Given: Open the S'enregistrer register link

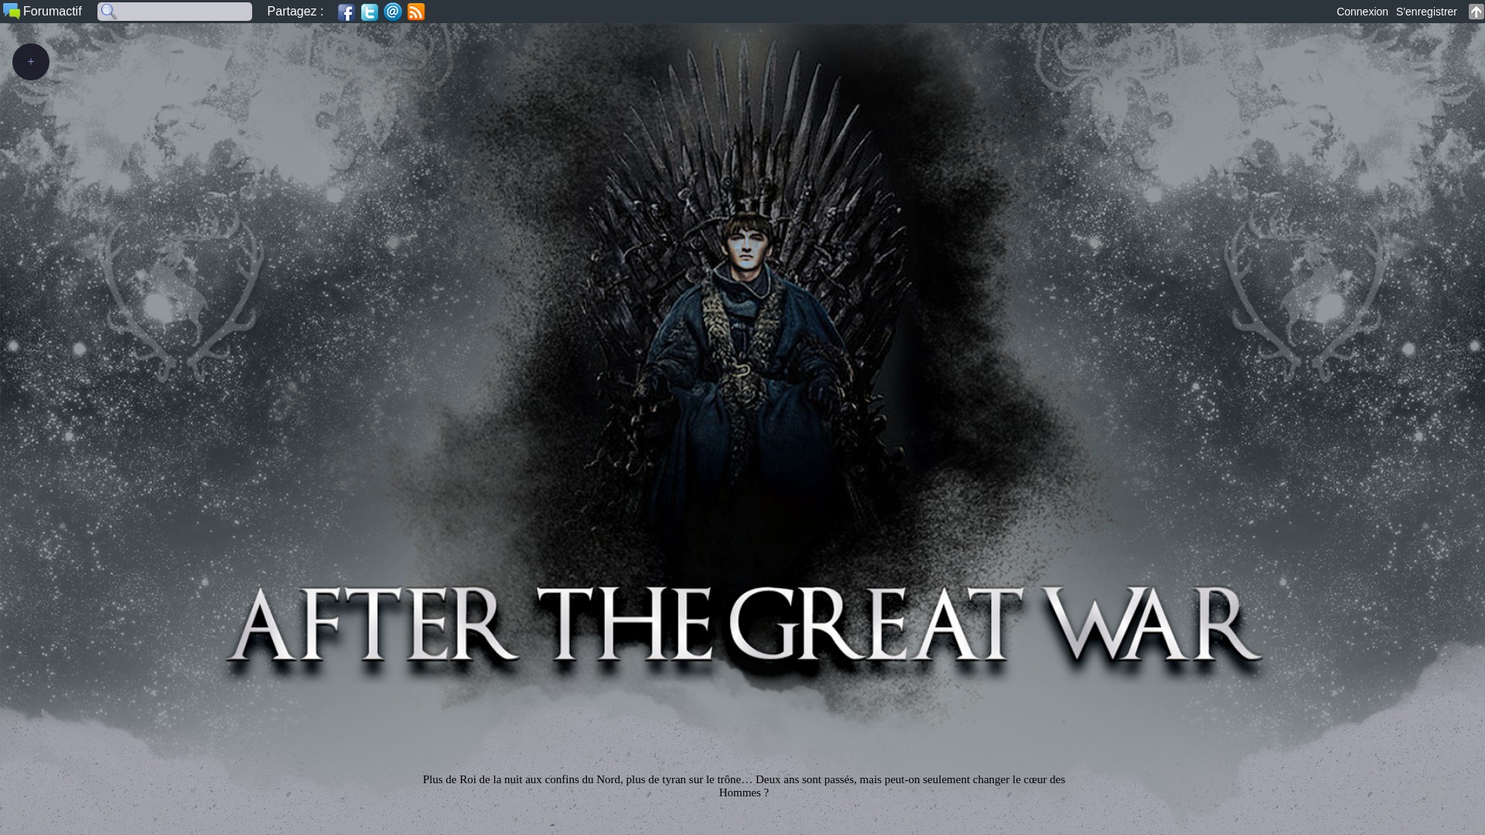Looking at the screenshot, I should click(1426, 12).
